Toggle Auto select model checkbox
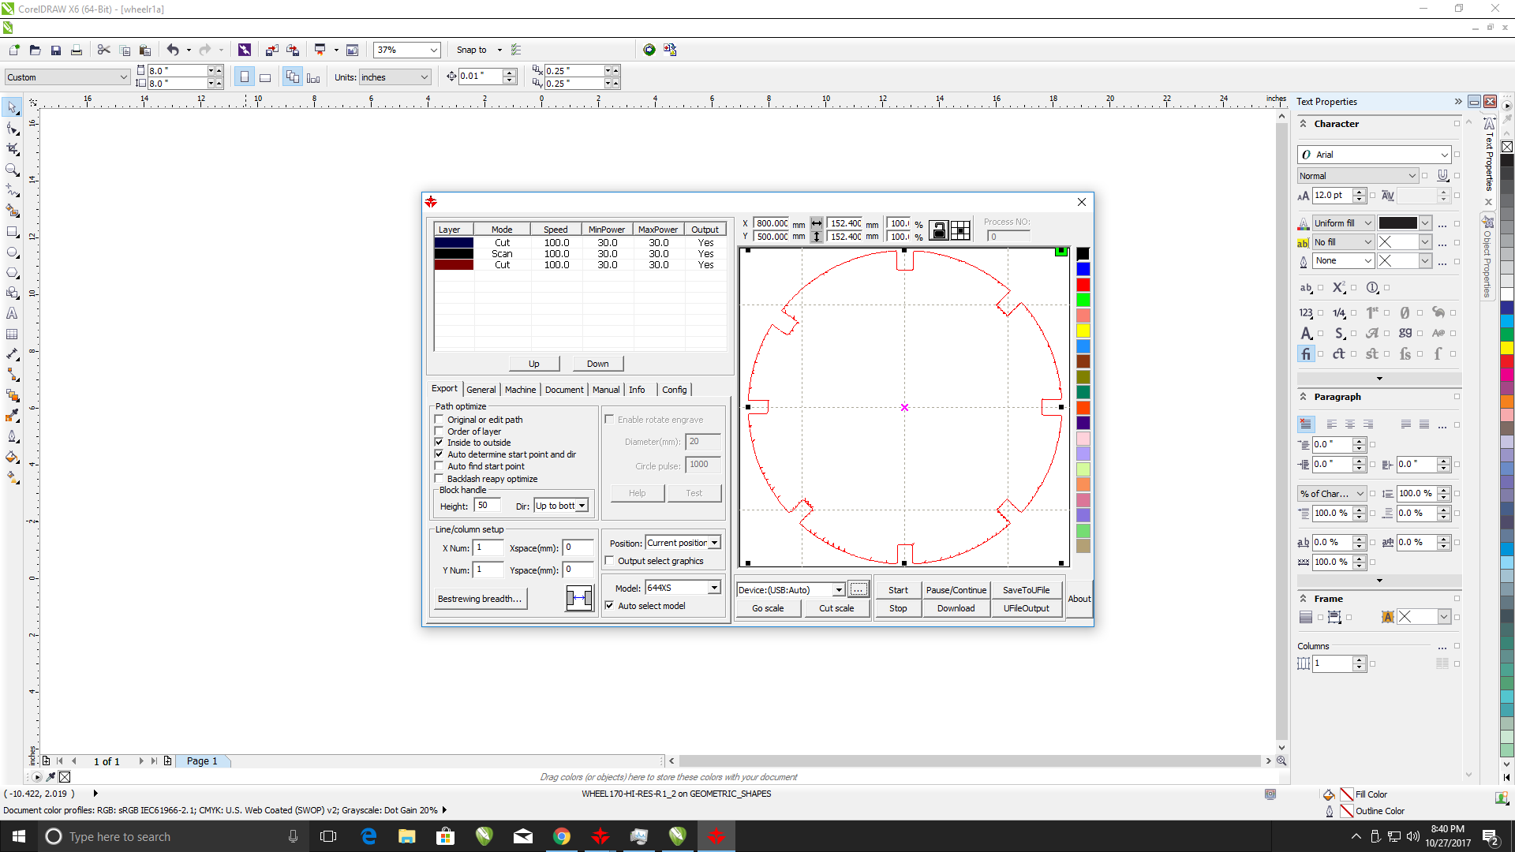Screen dimensions: 1515x852 tap(609, 606)
